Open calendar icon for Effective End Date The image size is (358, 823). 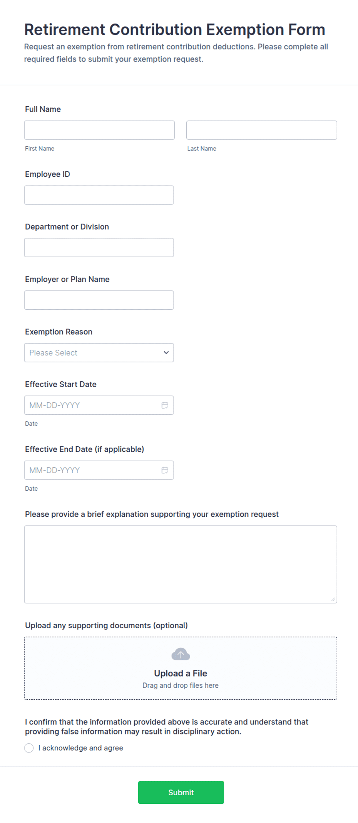tap(165, 470)
